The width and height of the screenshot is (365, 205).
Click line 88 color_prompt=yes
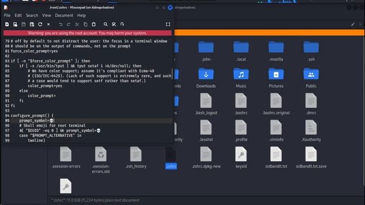coord(45,86)
